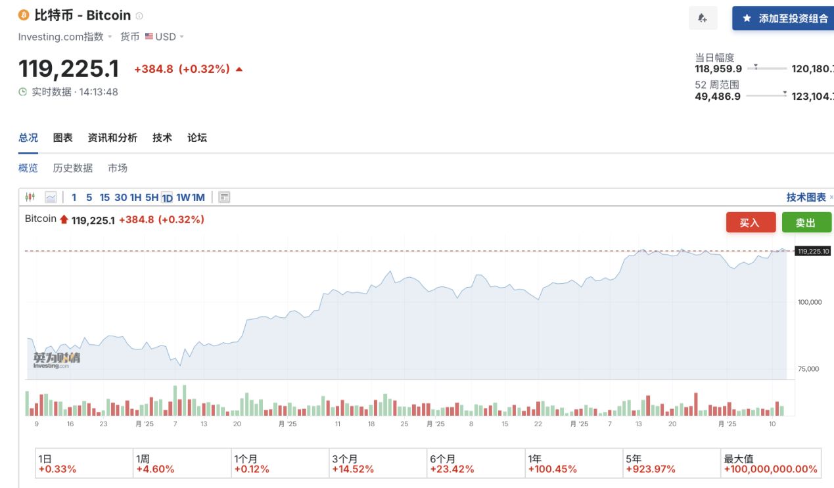
Task: Click the info icon beside Bitcoin title
Action: coord(139,16)
